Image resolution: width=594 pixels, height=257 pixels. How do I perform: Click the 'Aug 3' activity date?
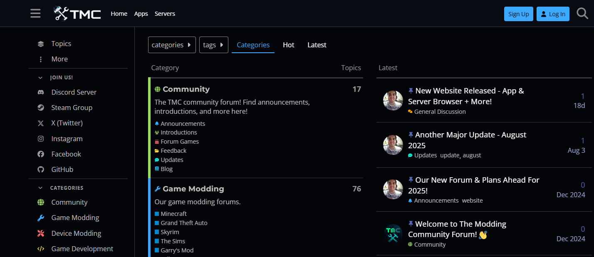click(x=577, y=150)
